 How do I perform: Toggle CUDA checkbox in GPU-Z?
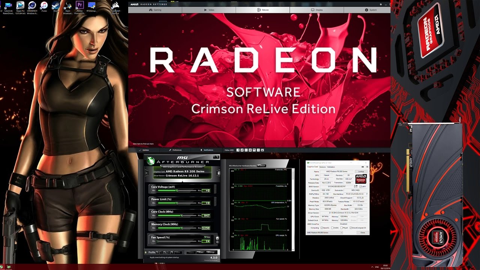[332, 228]
